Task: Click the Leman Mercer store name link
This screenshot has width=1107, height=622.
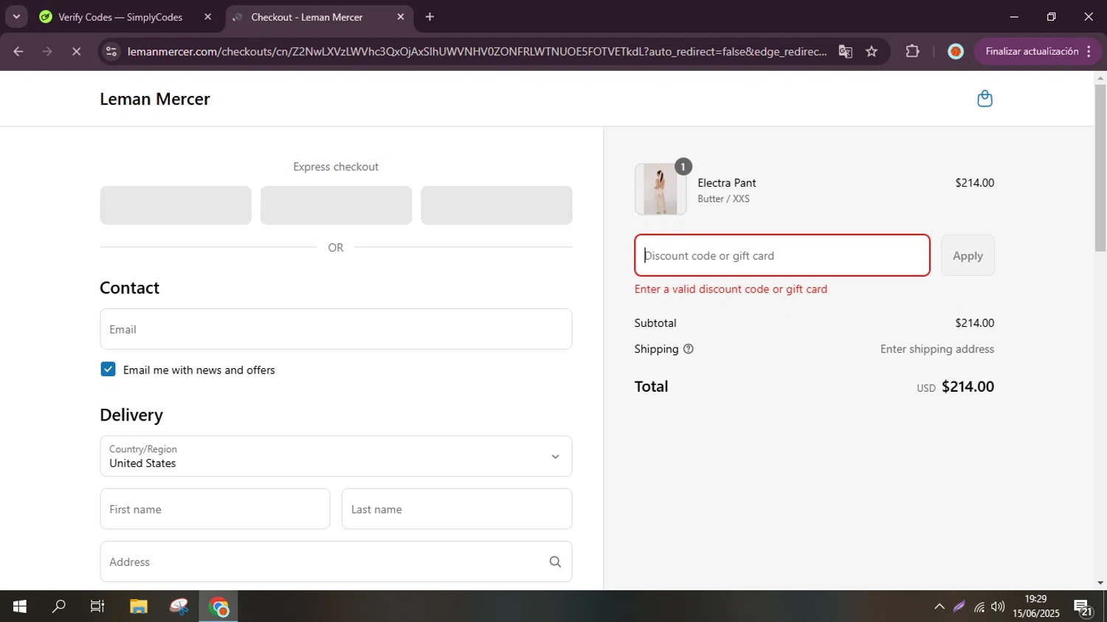Action: tap(155, 99)
